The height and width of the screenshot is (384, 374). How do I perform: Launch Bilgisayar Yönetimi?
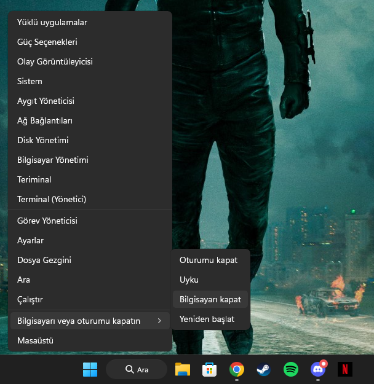pos(90,160)
